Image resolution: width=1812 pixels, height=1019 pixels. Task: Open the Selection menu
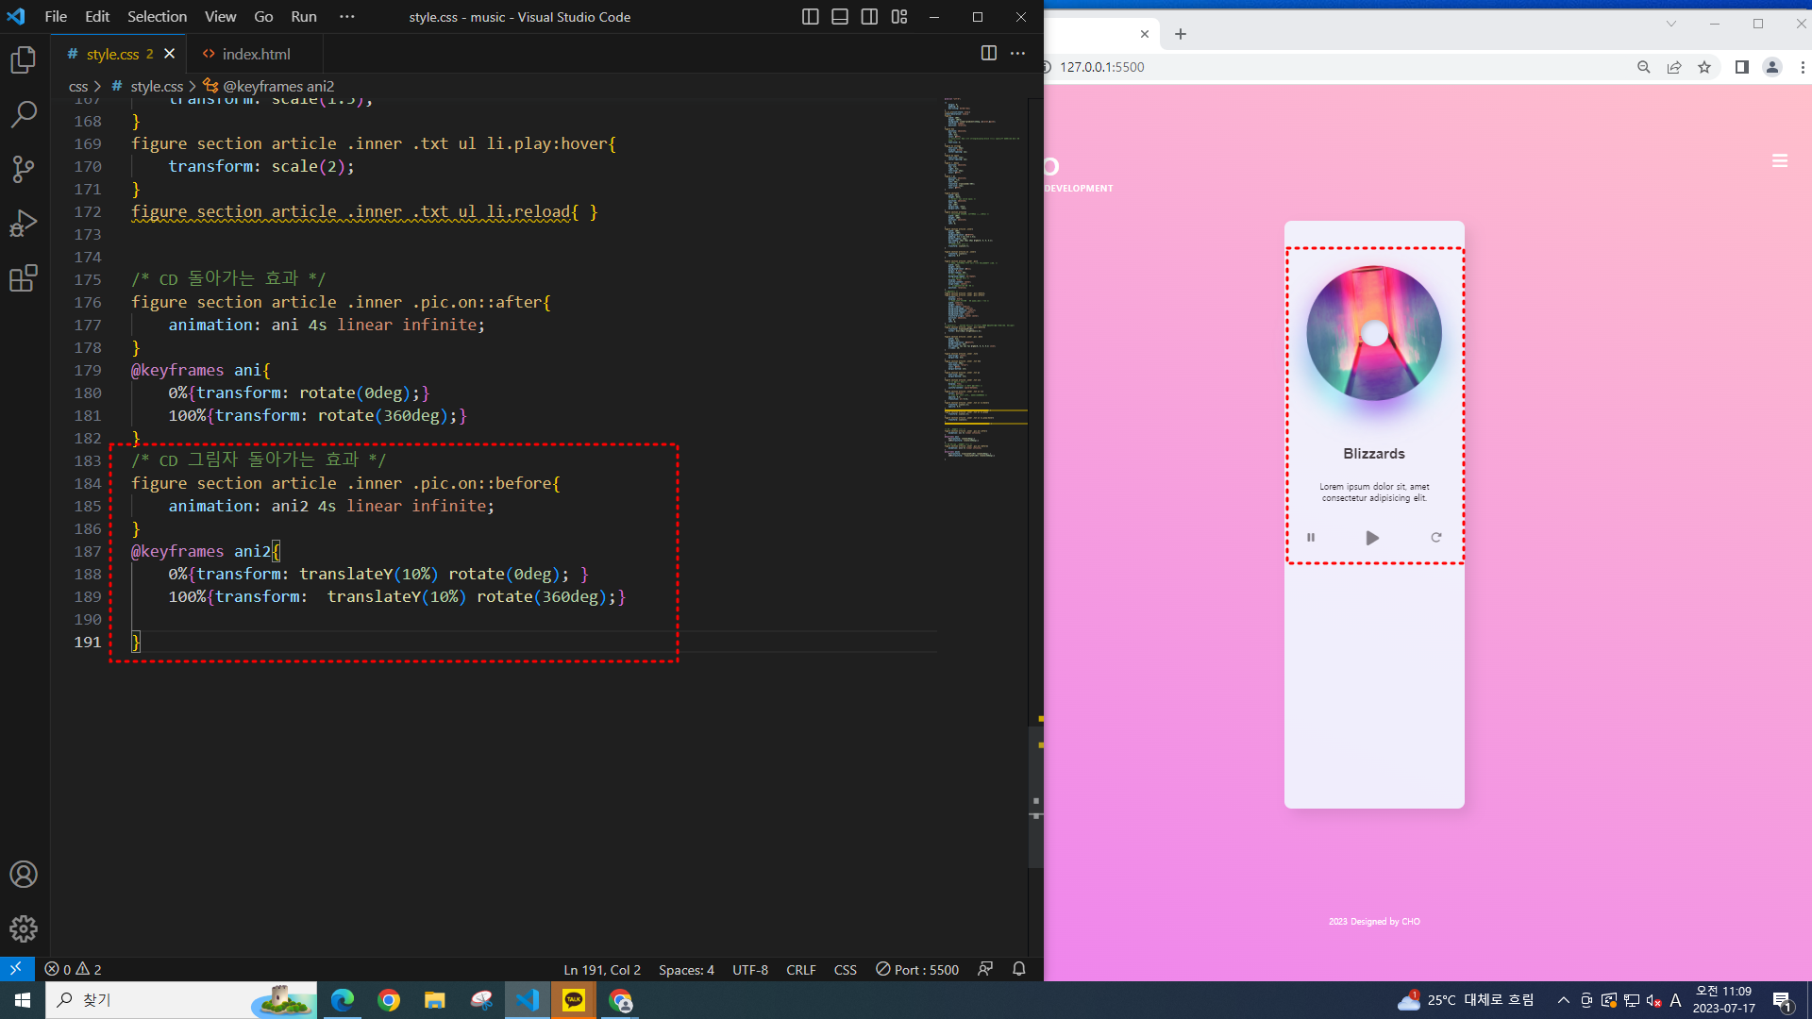pos(157,17)
